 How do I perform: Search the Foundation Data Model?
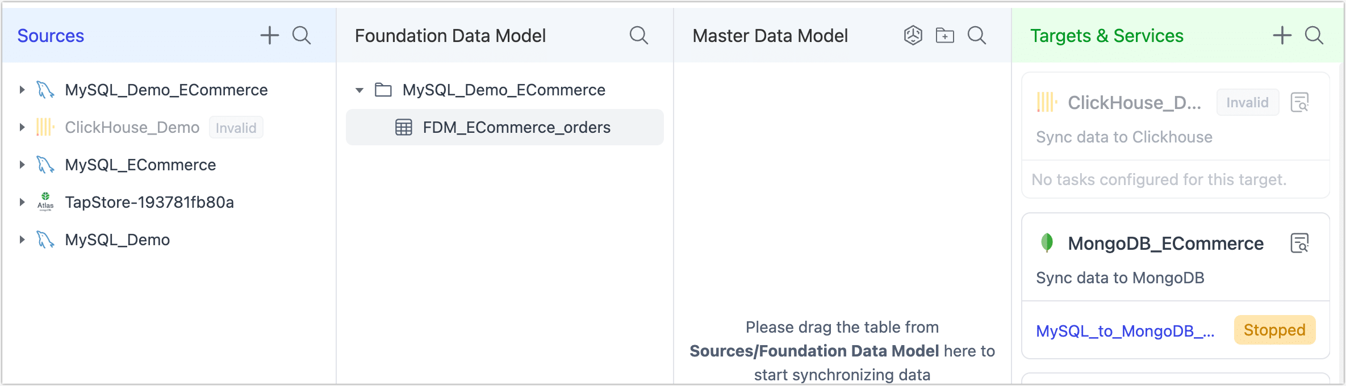click(639, 36)
